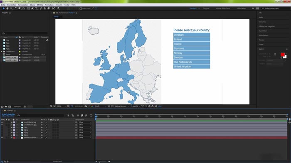Expand the Level2 Karte.jpg layer properties
This screenshot has width=291, height=163.
[12, 125]
